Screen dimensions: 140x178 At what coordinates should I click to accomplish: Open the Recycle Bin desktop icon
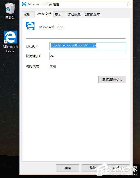point(10,8)
